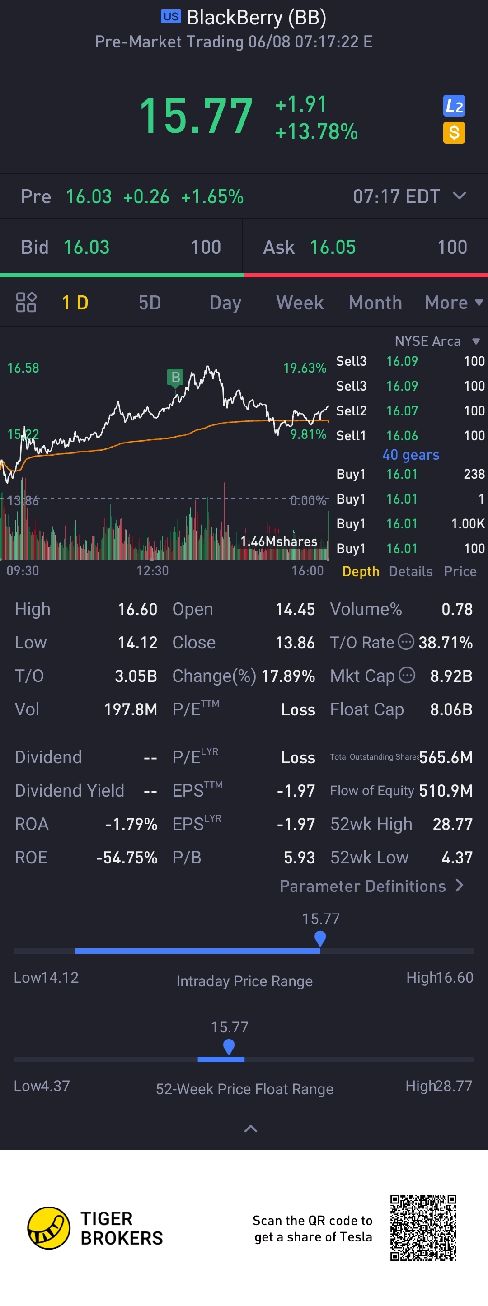The width and height of the screenshot is (488, 1306).
Task: Switch to the 5D chart tab
Action: click(x=150, y=303)
